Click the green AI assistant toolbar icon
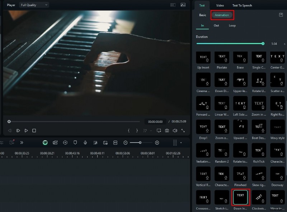 [45, 143]
